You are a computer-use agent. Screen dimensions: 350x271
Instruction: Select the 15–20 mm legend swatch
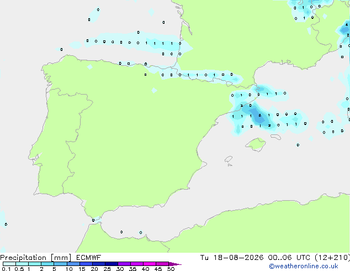(86, 264)
